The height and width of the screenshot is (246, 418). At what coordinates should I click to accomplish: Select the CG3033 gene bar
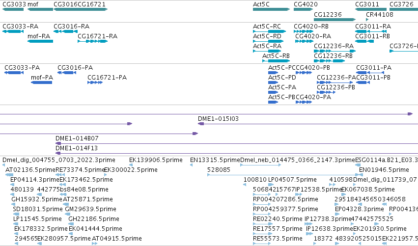coord(13,9)
